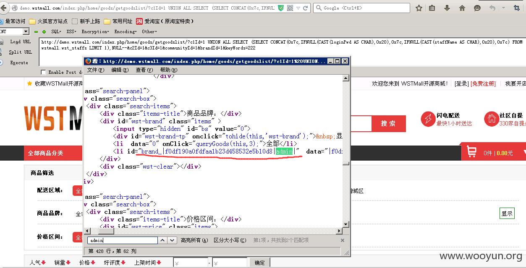Open the 爱淘宝 bookmark icon
526x268 pixels.
[x=139, y=21]
